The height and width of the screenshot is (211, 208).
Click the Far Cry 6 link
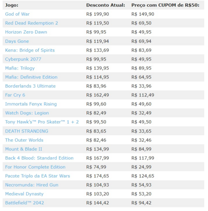(x=15, y=95)
